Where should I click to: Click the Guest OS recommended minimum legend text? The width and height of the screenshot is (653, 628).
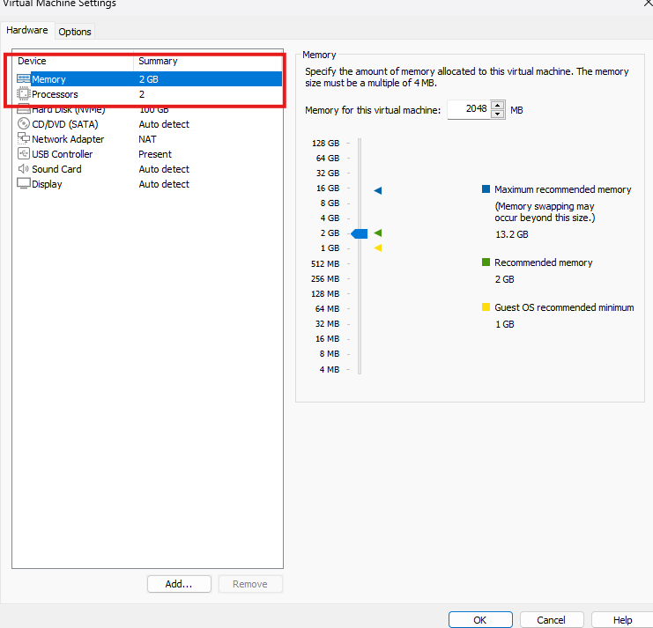(564, 307)
